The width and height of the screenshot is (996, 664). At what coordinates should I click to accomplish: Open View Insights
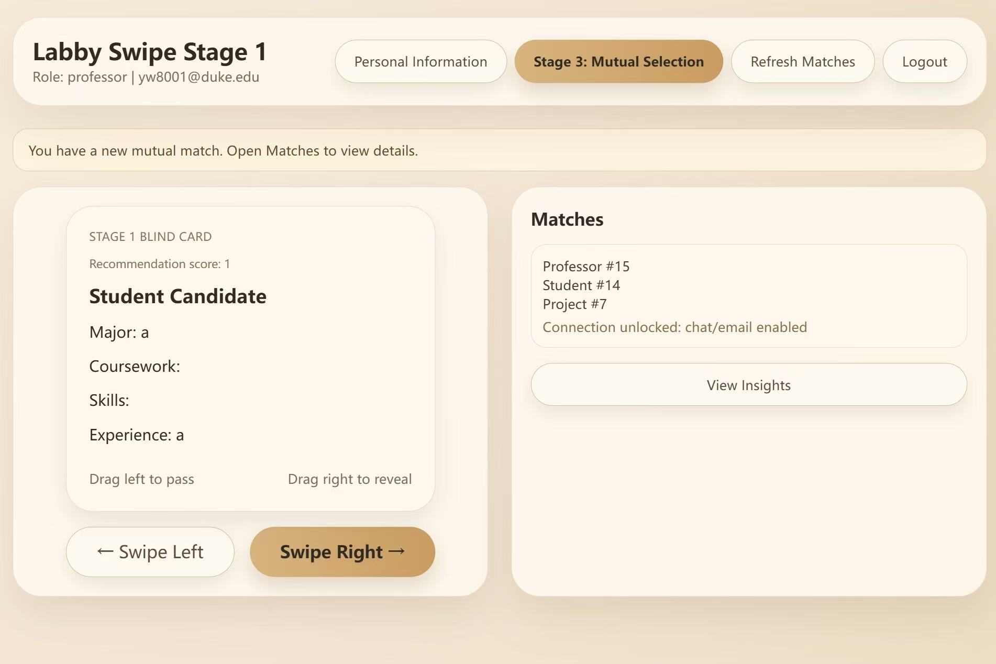(749, 384)
